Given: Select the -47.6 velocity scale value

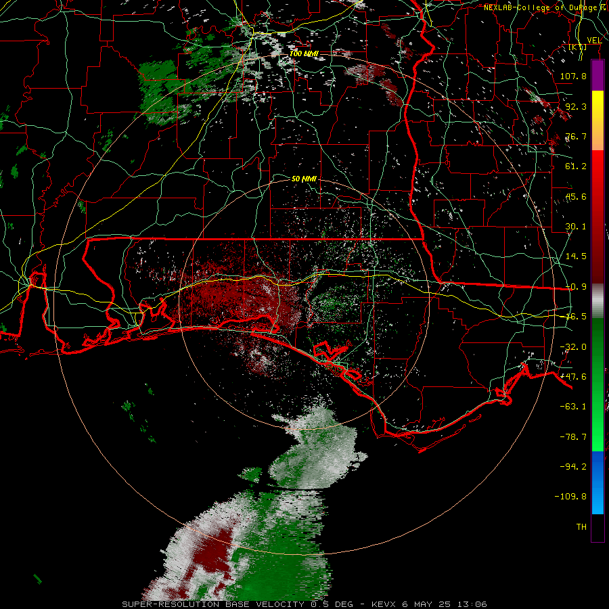Looking at the screenshot, I should click(573, 377).
